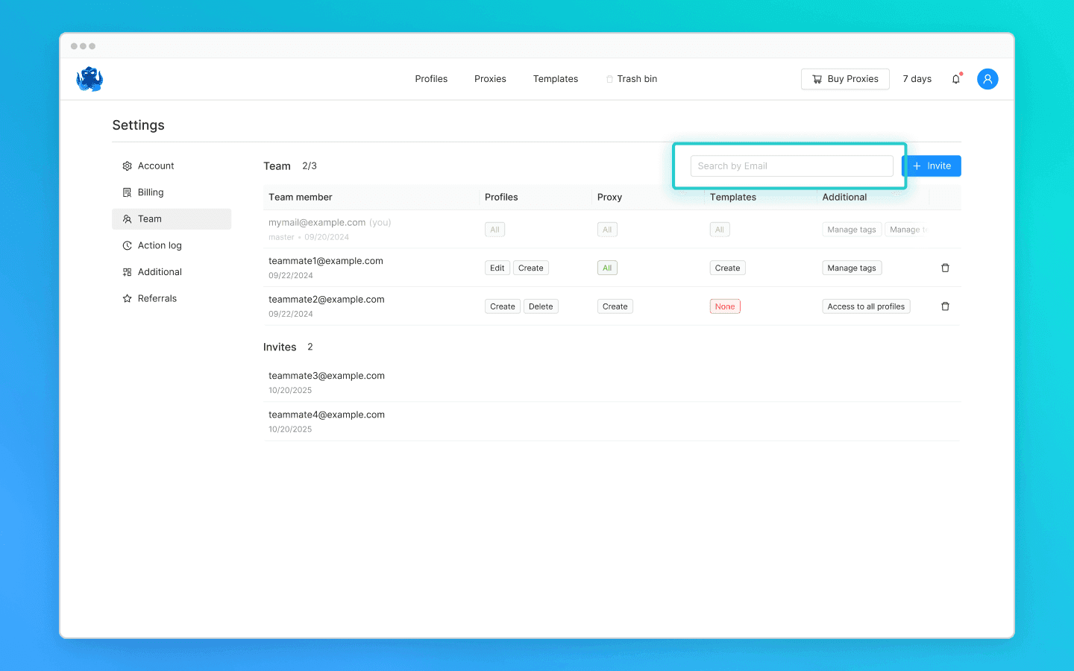Delete teammate2@example.com with the trash icon
1074x671 pixels.
[x=945, y=306]
